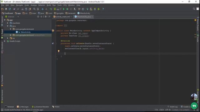Open the File menu
This screenshot has width=200, height=112.
pyautogui.click(x=2, y=5)
